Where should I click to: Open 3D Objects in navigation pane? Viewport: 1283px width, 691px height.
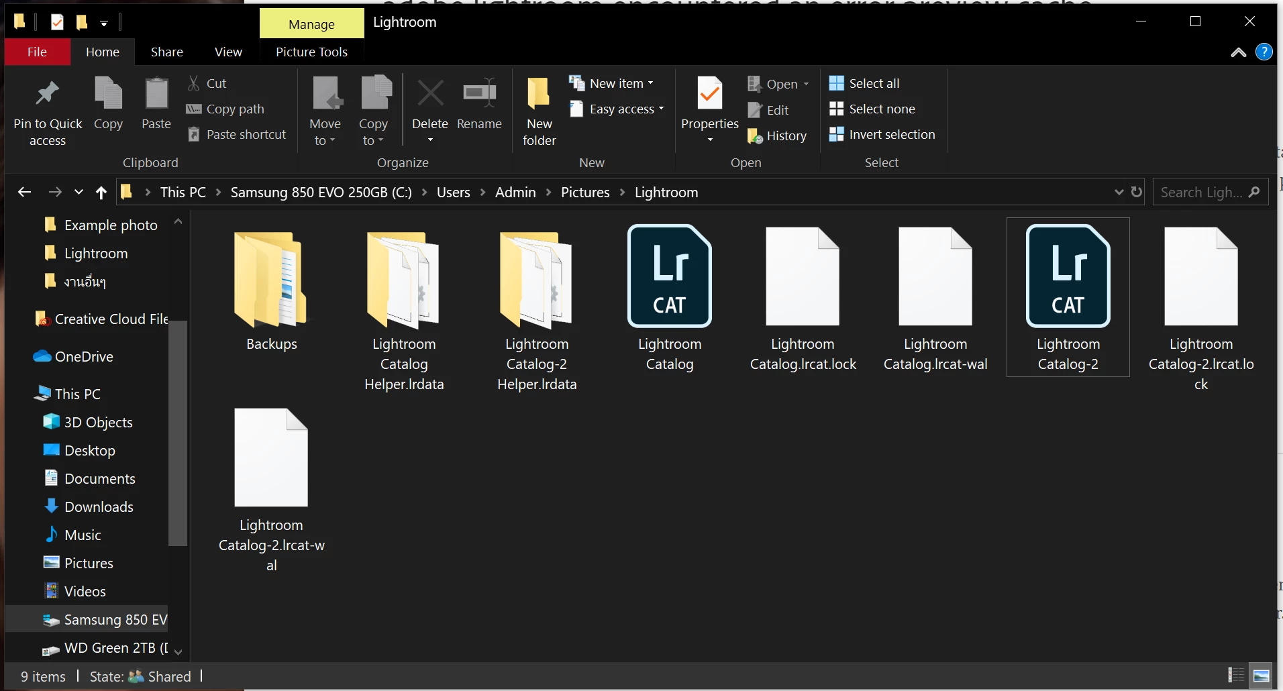[87, 422]
